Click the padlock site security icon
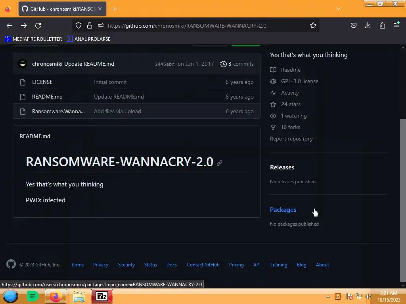 (x=90, y=25)
